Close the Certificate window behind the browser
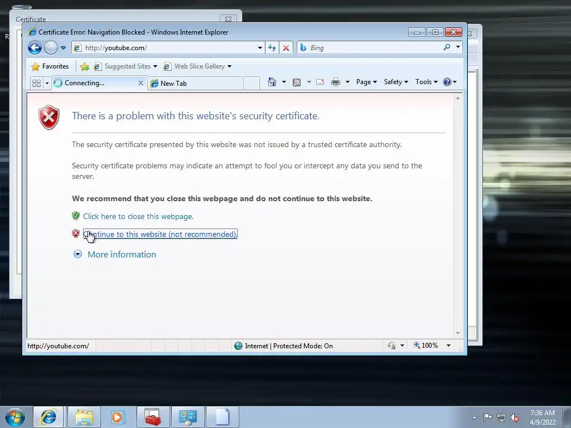 [x=228, y=19]
